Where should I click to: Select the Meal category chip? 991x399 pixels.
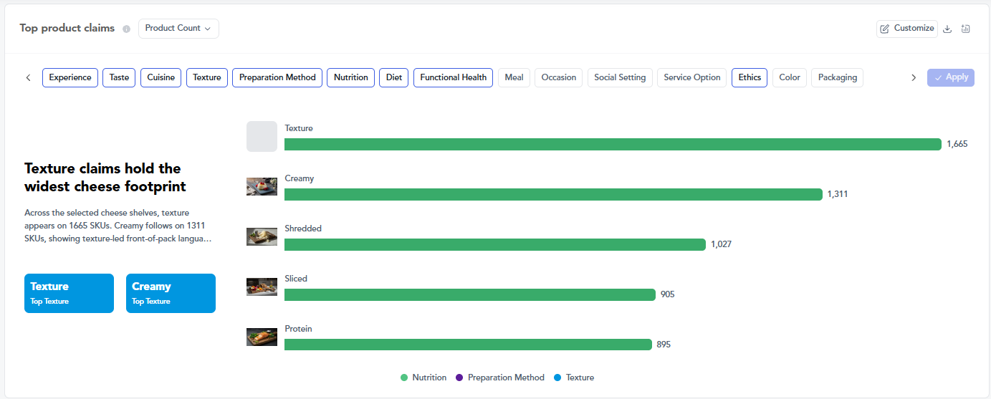click(x=514, y=77)
